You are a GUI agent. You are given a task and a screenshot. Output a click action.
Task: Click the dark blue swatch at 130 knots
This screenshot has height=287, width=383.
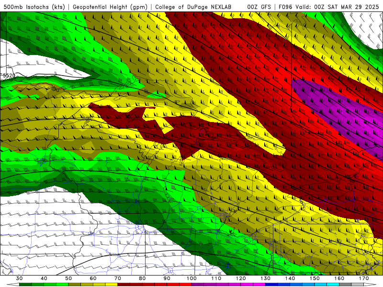coord(271,285)
